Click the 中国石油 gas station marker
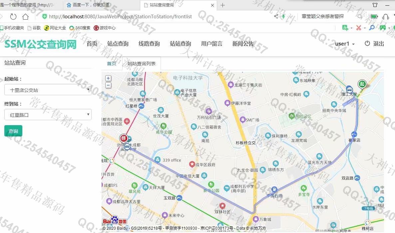395x233 pixels. pos(274,189)
